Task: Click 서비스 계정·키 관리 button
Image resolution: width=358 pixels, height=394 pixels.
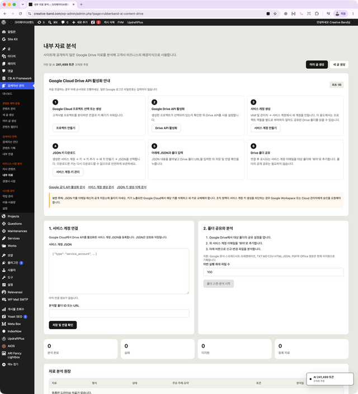Action: tap(68, 172)
